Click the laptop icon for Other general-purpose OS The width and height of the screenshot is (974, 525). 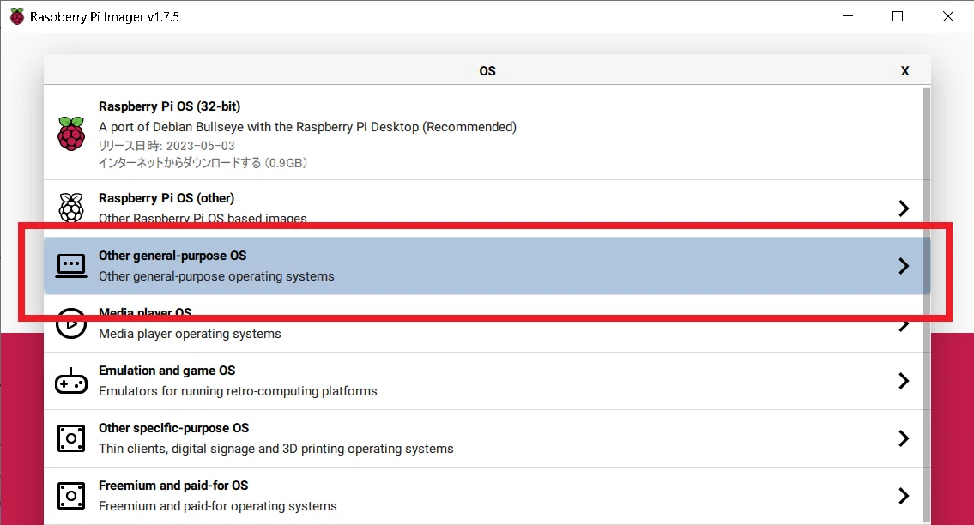pos(71,266)
